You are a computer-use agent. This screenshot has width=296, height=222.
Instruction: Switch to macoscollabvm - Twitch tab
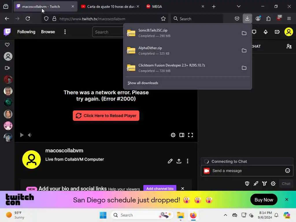[x=45, y=6]
